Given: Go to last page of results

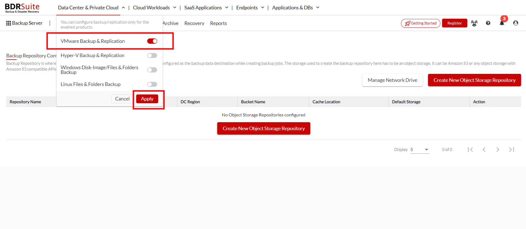Looking at the screenshot, I should pos(512,149).
